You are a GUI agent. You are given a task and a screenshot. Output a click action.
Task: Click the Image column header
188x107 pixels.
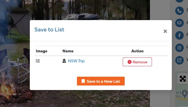pyautogui.click(x=41, y=51)
